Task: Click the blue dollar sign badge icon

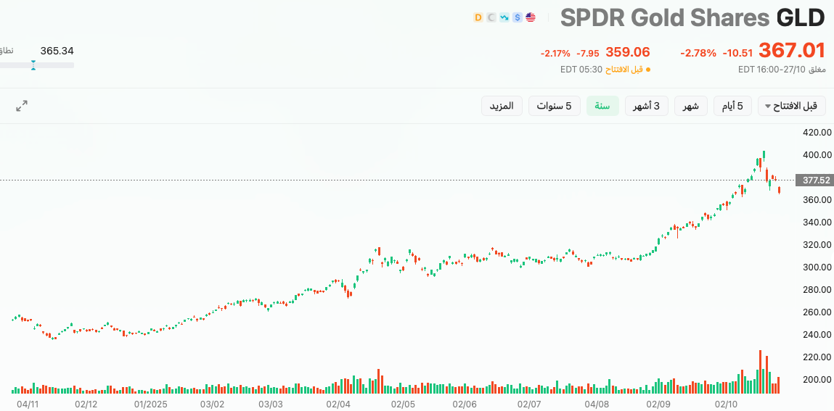Action: 517,17
